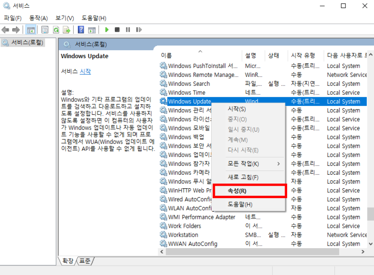Click the vertical scrollbar down arrow

tap(371, 244)
